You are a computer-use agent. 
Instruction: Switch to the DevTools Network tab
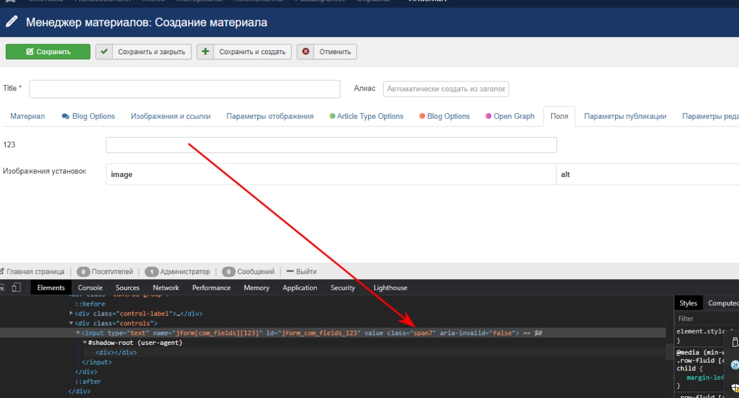point(166,288)
